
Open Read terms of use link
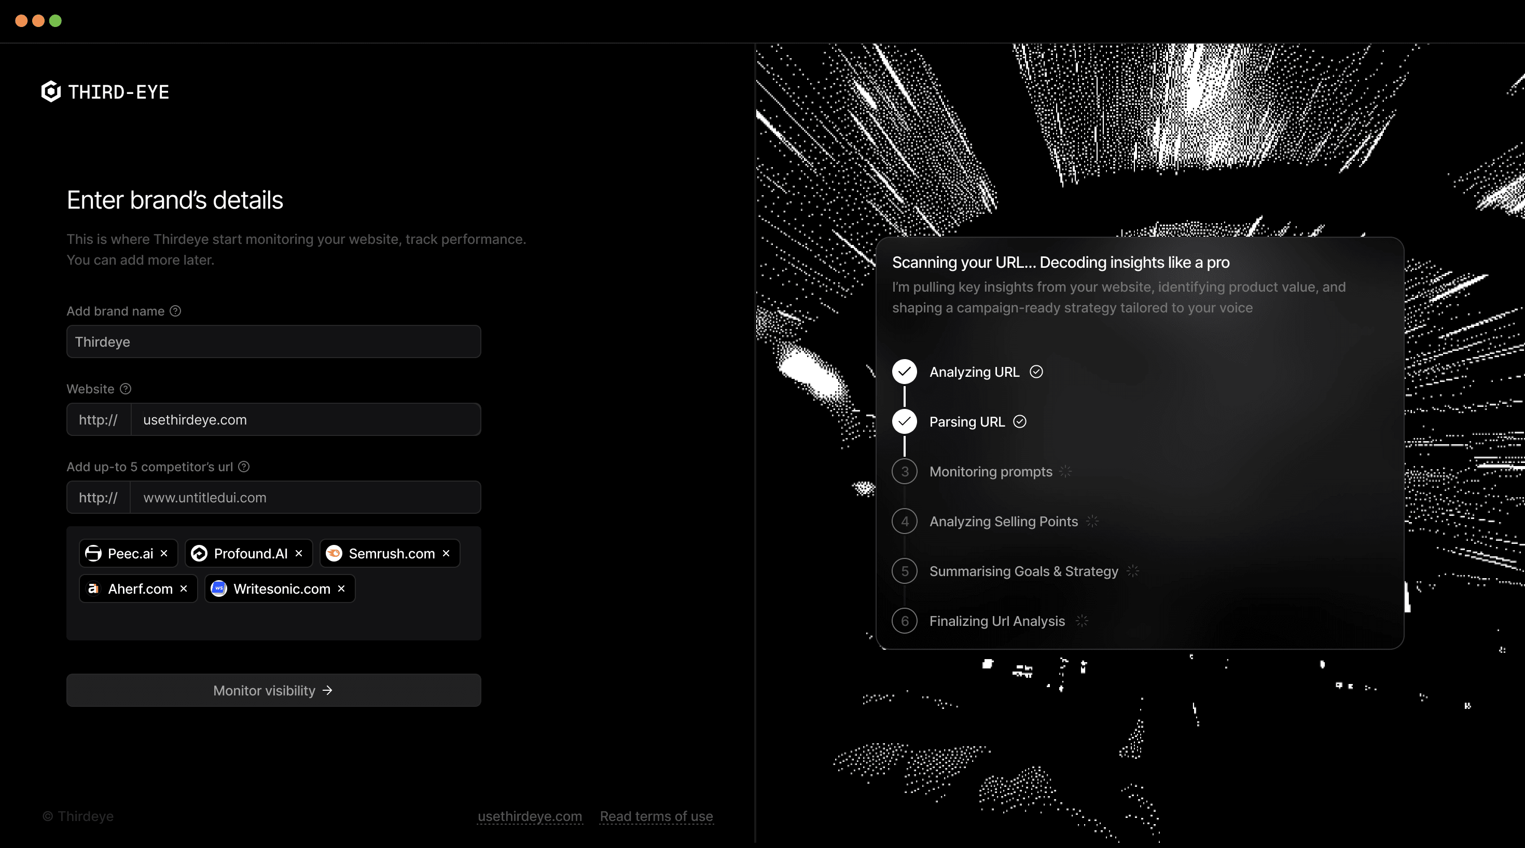pyautogui.click(x=656, y=816)
